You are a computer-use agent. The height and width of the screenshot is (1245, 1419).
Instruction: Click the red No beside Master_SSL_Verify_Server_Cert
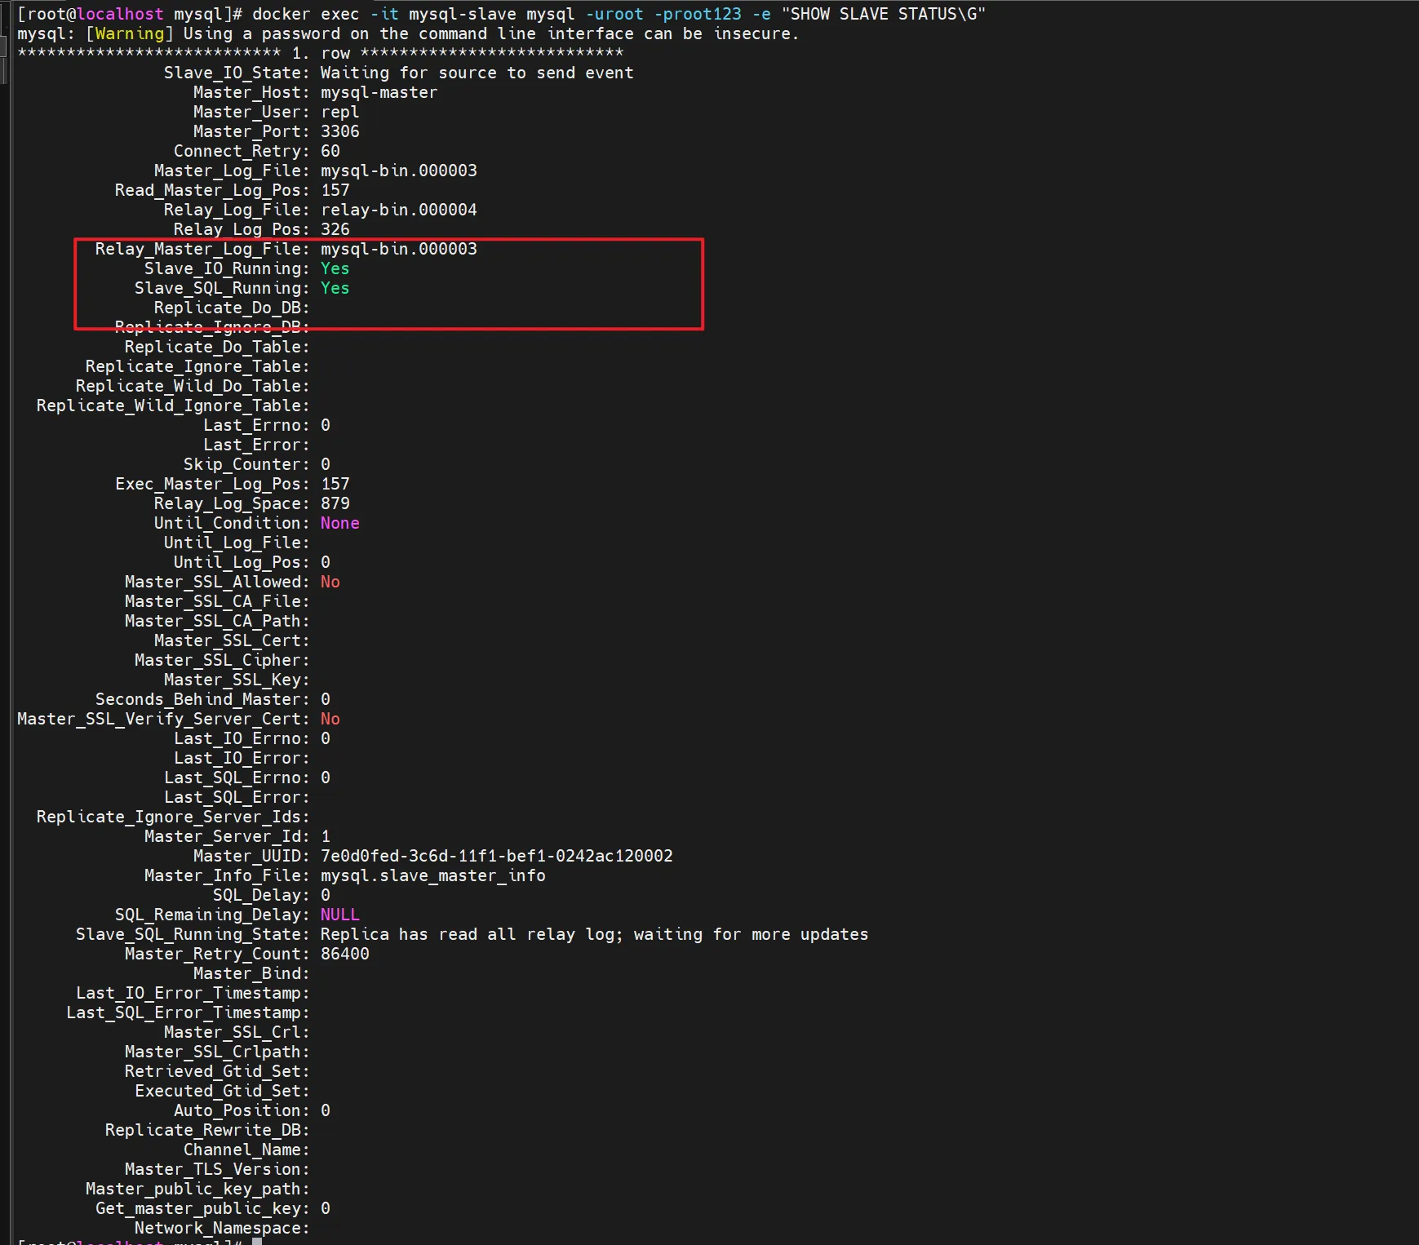click(x=330, y=719)
